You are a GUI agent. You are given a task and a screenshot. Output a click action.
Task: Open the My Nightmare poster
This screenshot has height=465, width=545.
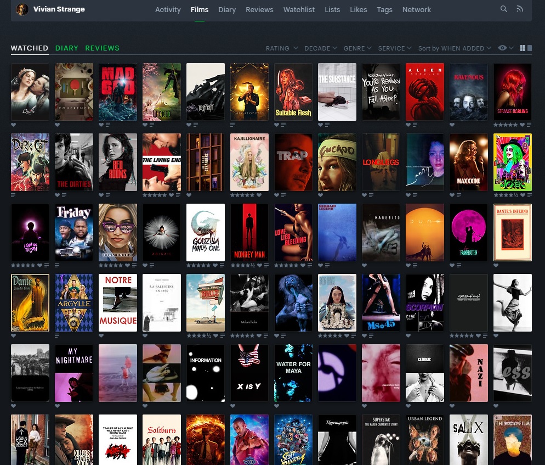73,373
